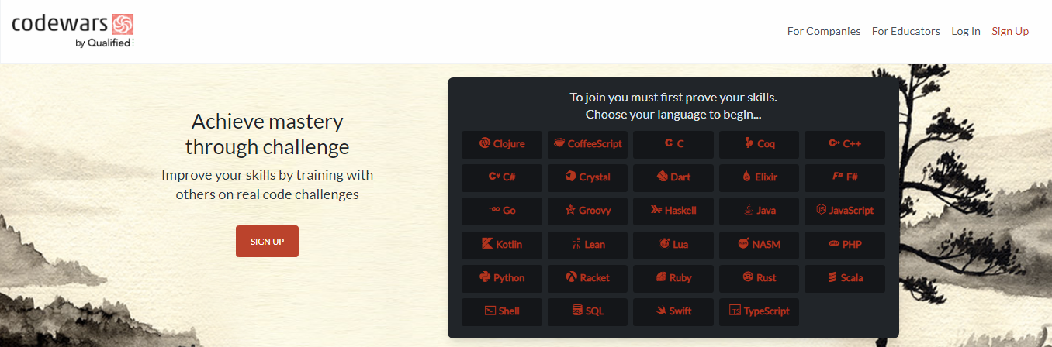Select the Swift bird icon
Screen dimensions: 1052x347
[x=660, y=311]
